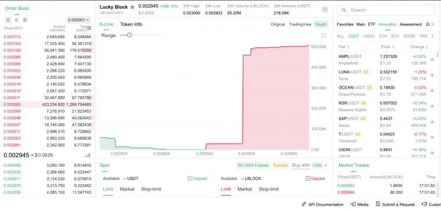
Task: Click 5X-125X Futures button
Action: 253,165
